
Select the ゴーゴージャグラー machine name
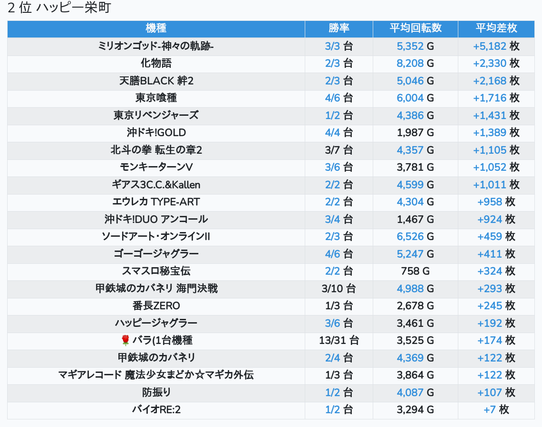156,254
